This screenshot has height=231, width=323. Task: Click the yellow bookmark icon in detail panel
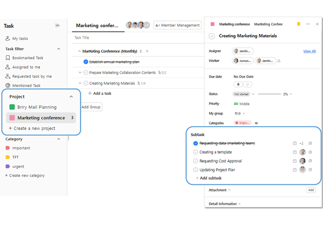(299, 24)
